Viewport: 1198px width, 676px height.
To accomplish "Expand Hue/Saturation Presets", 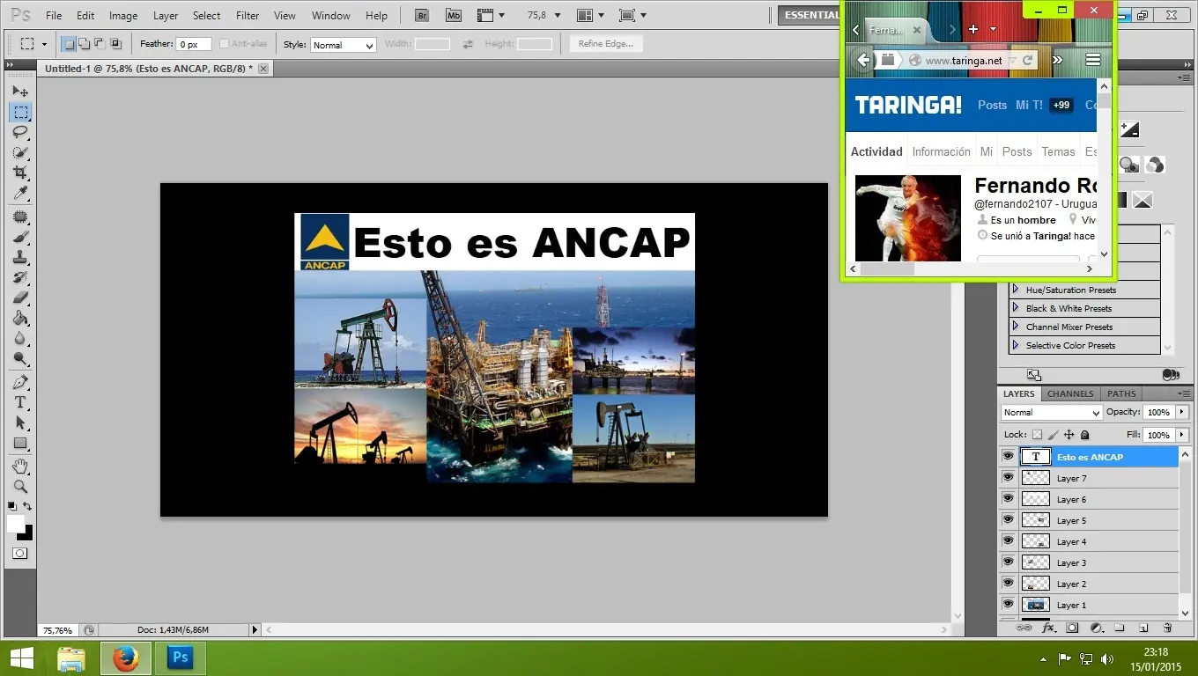I will pyautogui.click(x=1016, y=290).
